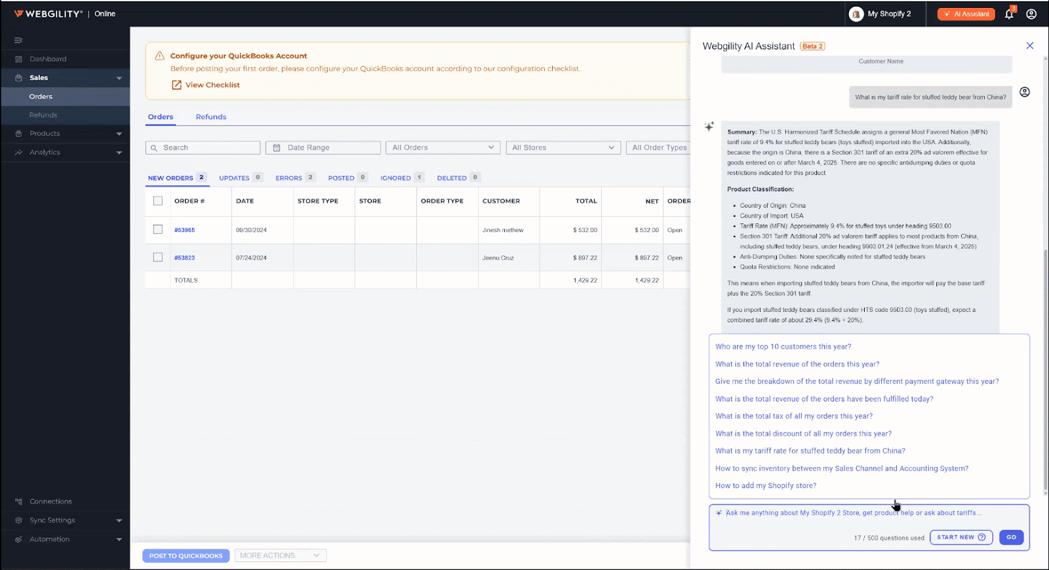Click the CUSTOMER column header

tap(501, 201)
